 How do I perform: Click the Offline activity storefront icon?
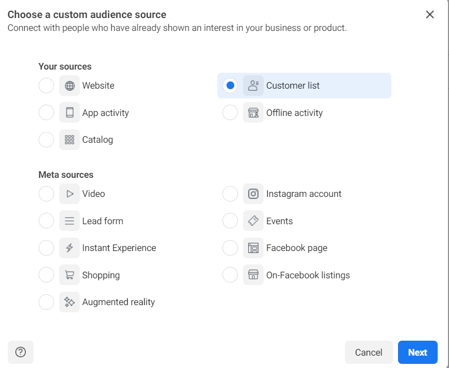253,112
